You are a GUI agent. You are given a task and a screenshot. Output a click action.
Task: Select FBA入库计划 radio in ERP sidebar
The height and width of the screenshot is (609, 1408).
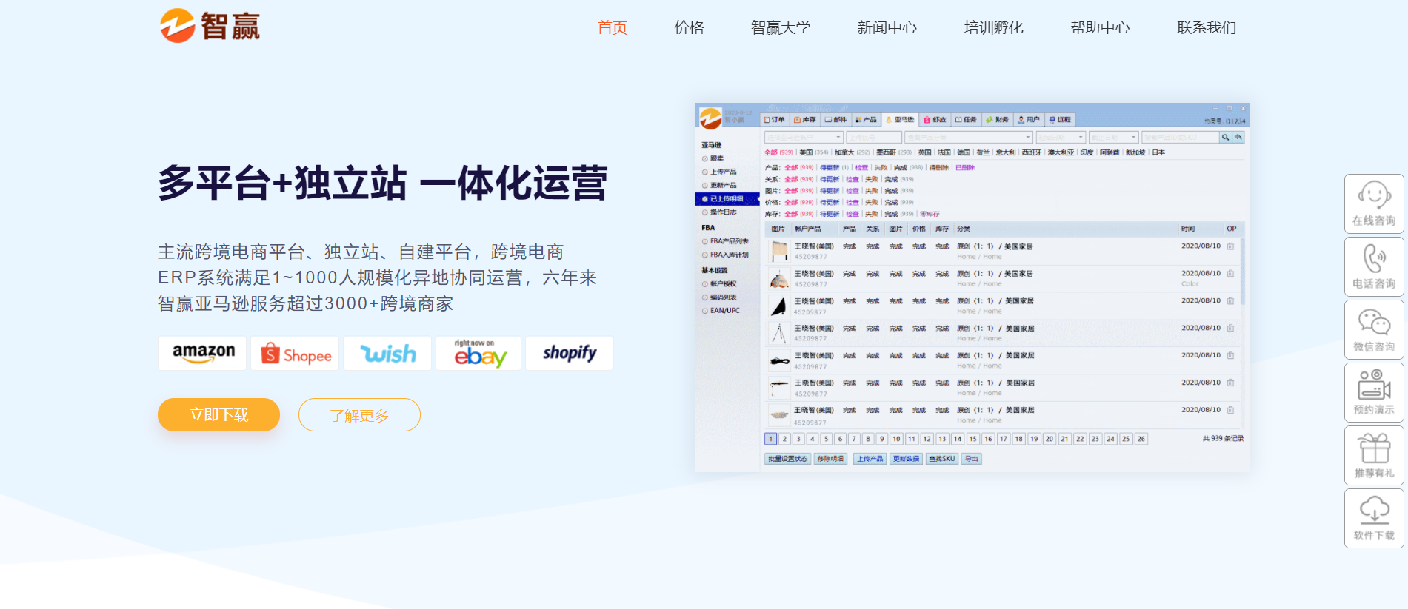(x=705, y=255)
